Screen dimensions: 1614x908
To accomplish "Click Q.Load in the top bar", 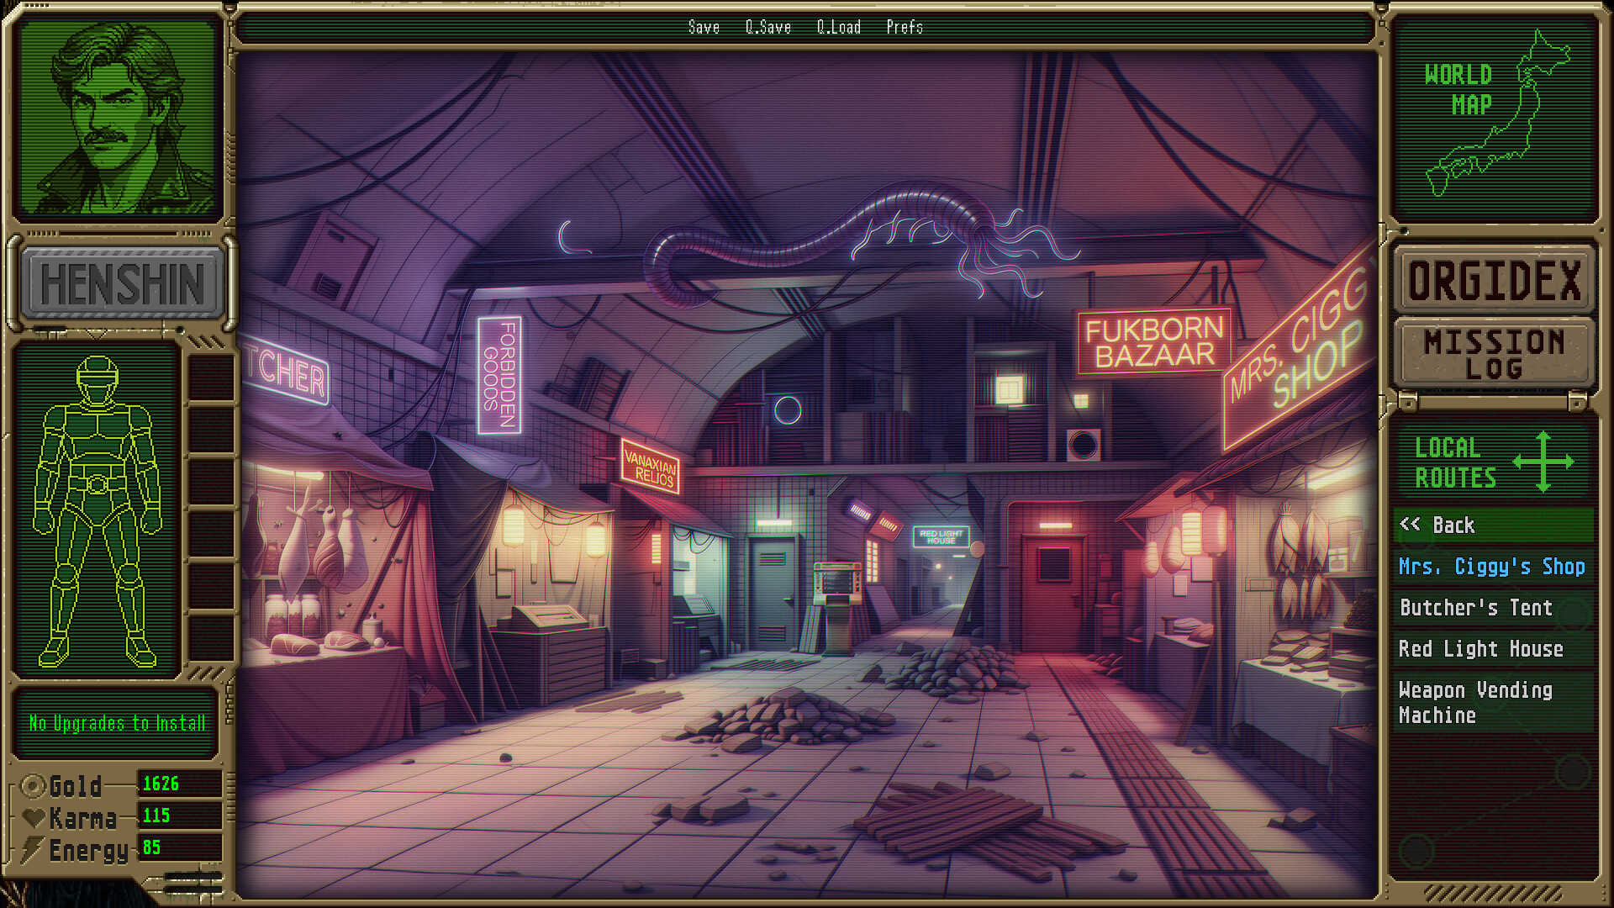I will pos(838,28).
